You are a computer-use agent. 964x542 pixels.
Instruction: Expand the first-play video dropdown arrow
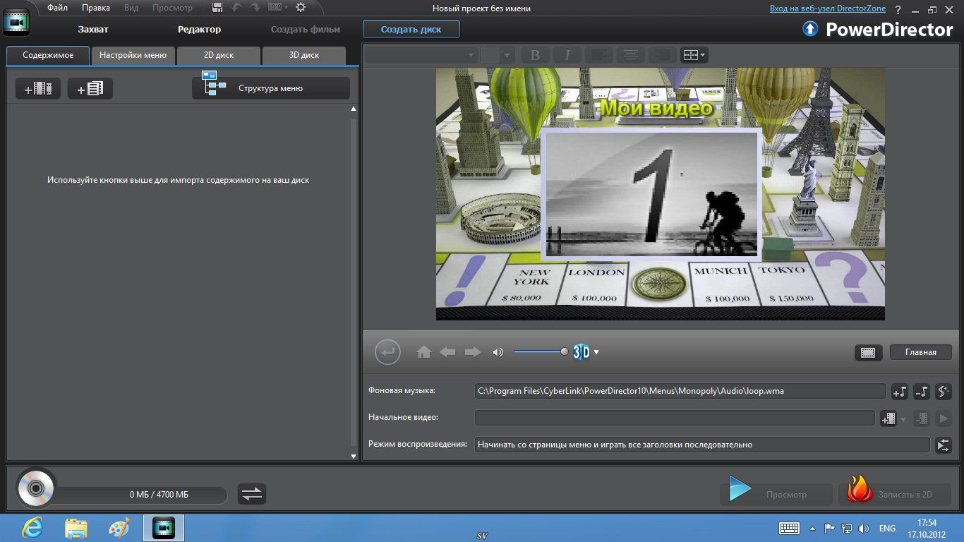pos(903,418)
